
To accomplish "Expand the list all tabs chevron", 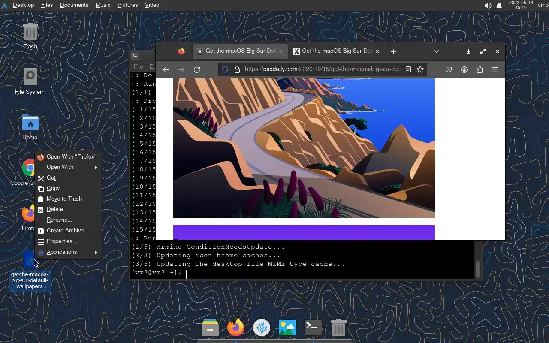I will [x=437, y=51].
